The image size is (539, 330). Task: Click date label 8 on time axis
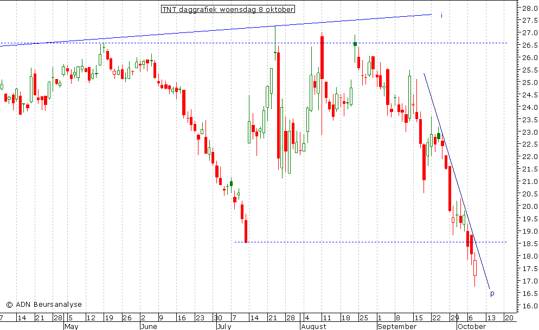pos(397,318)
